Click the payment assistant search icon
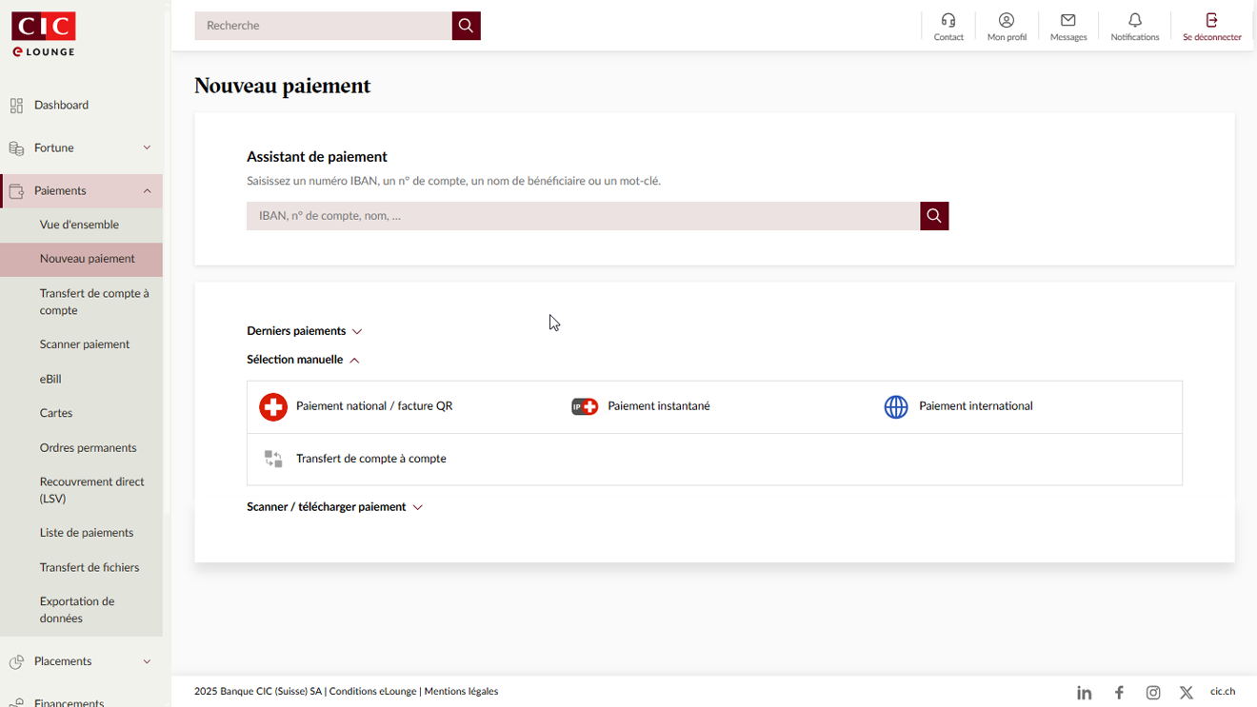 (x=933, y=216)
